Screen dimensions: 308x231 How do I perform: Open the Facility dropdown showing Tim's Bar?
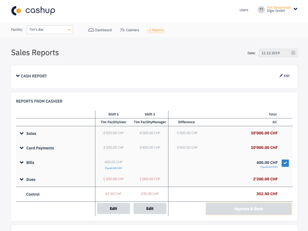50,30
